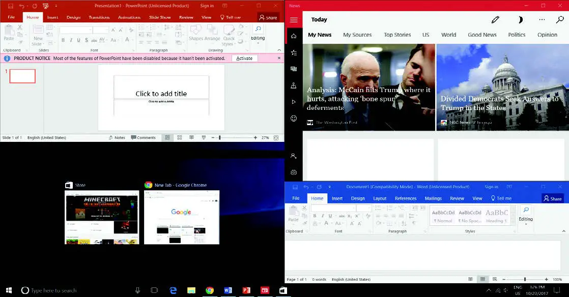Open Interests star list icon in News

coord(294,52)
